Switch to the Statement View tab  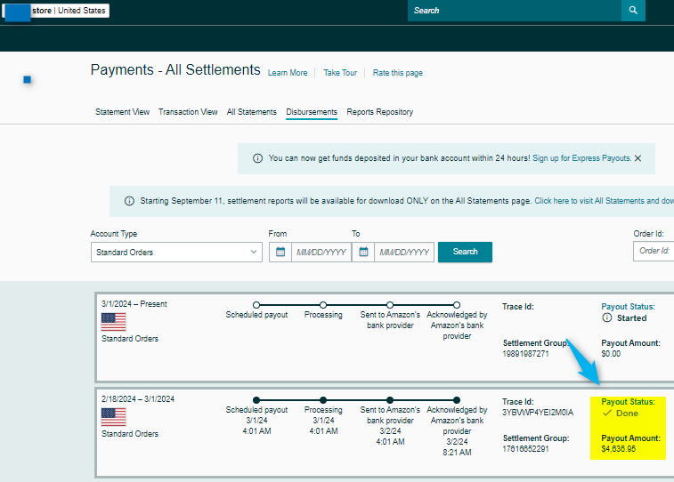click(x=122, y=112)
